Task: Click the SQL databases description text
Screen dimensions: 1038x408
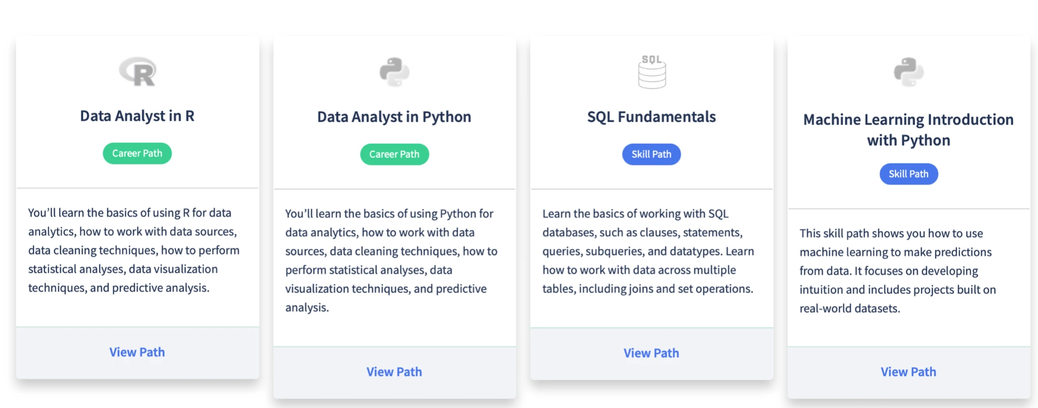Action: point(648,251)
